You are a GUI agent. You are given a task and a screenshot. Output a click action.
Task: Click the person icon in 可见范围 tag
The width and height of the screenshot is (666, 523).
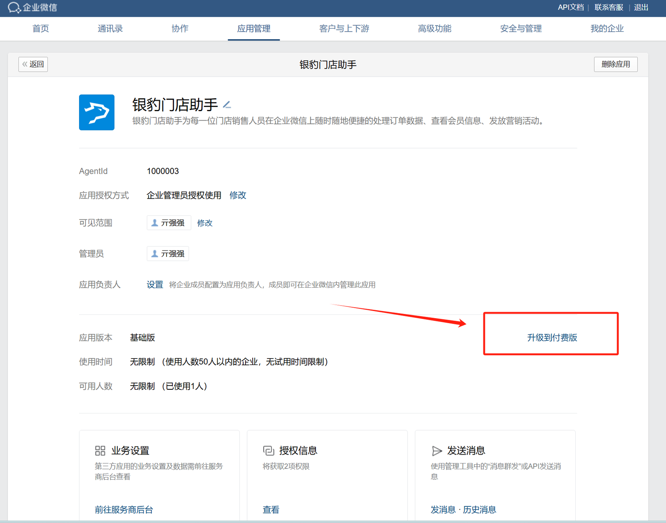[154, 223]
